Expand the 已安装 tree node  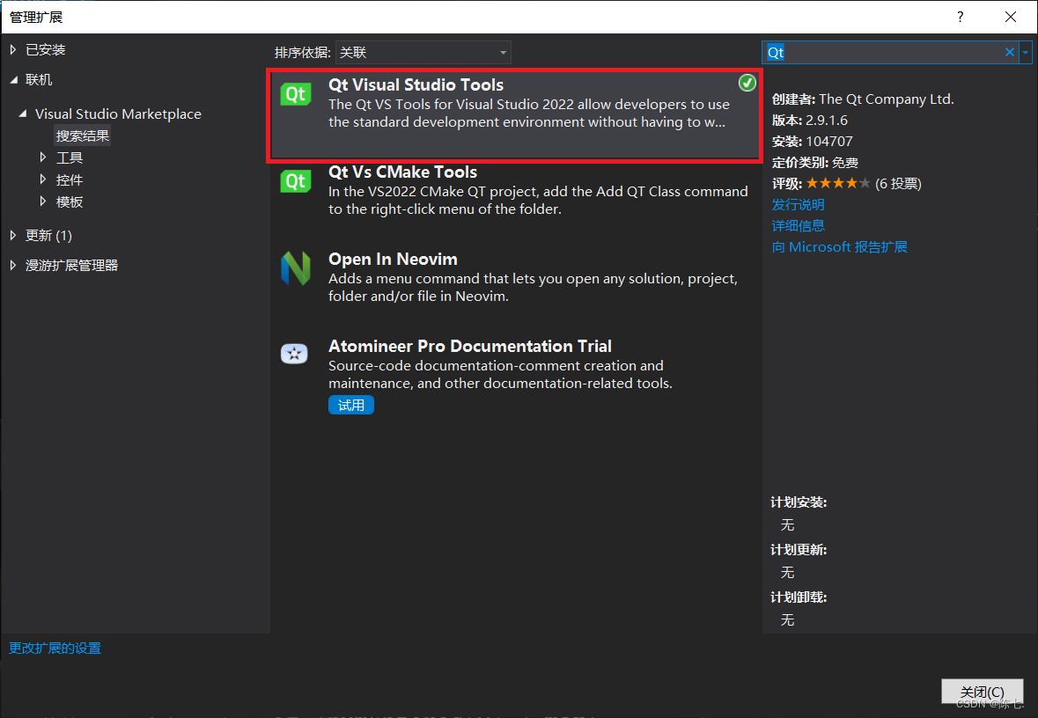pyautogui.click(x=13, y=49)
